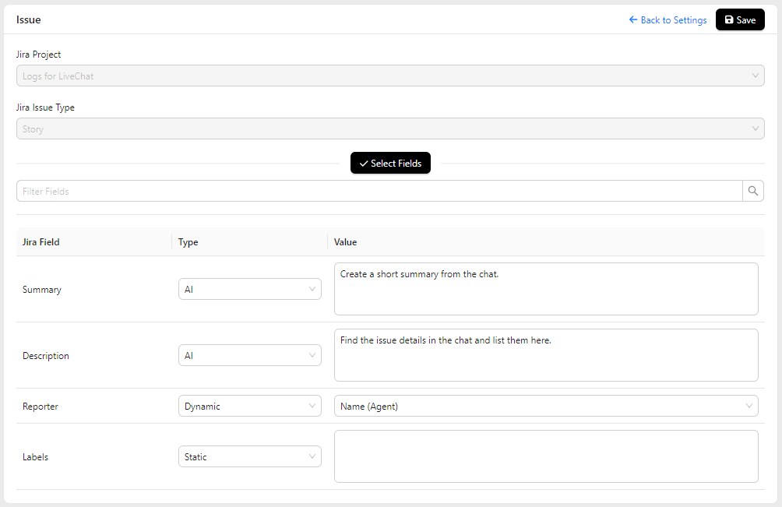The height and width of the screenshot is (507, 782).
Task: Click the Select Fields button
Action: click(390, 163)
